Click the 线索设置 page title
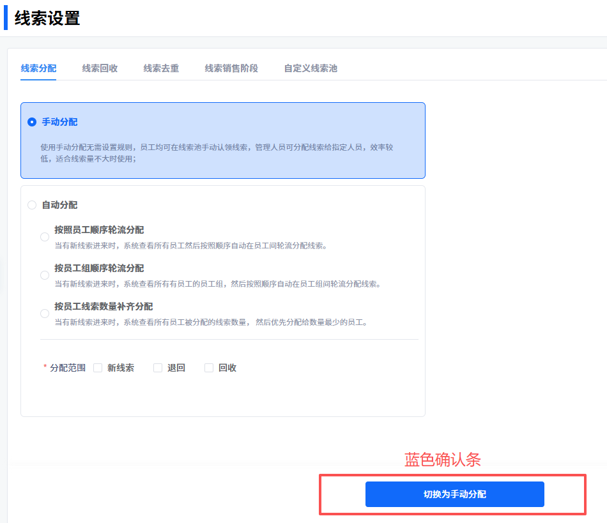 point(47,19)
